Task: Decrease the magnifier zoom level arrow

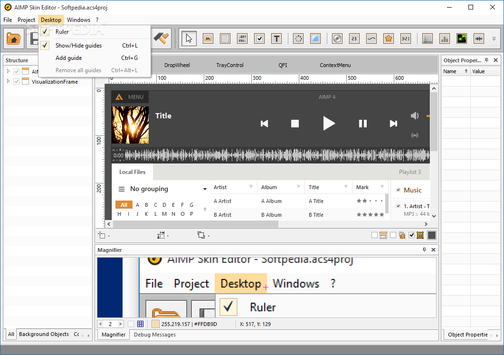Action: point(101,324)
